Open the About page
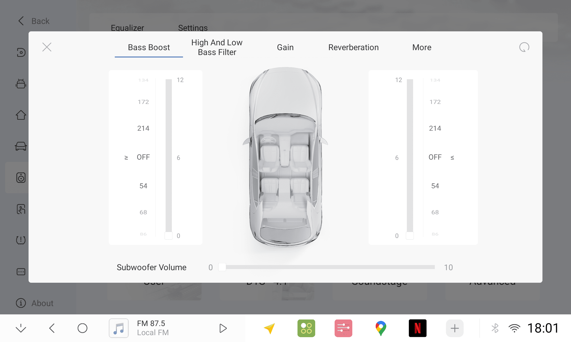Screen dimensions: 571x342 35,303
